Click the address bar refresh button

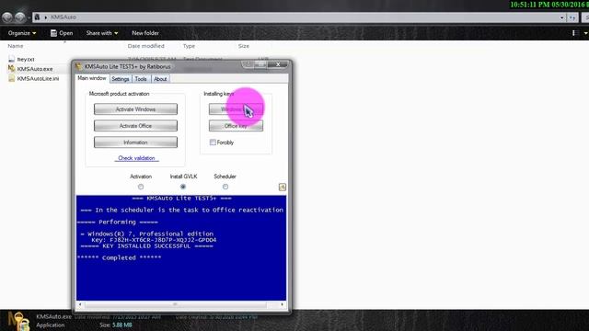click(x=572, y=17)
